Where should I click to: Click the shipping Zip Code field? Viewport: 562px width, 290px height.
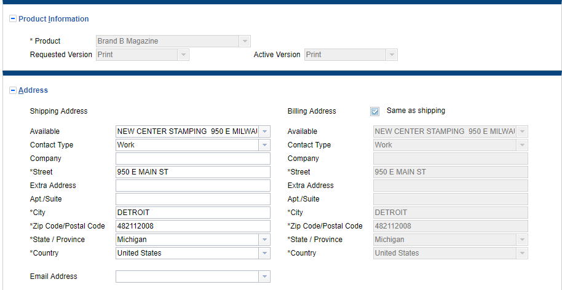pyautogui.click(x=192, y=226)
